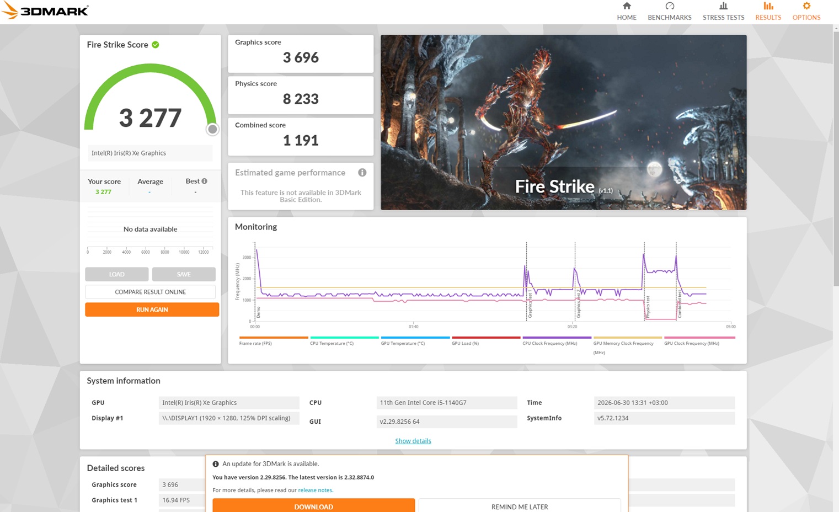Open Stress Tests bar-chart icon

(x=723, y=6)
